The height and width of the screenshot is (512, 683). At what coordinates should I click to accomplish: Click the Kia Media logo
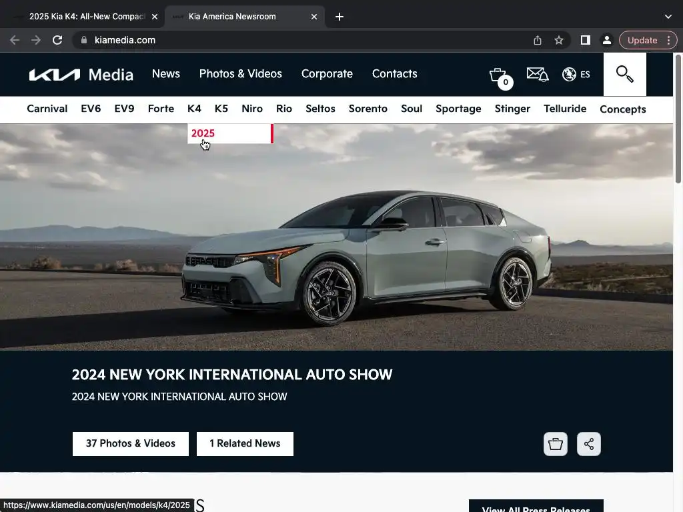pos(81,75)
